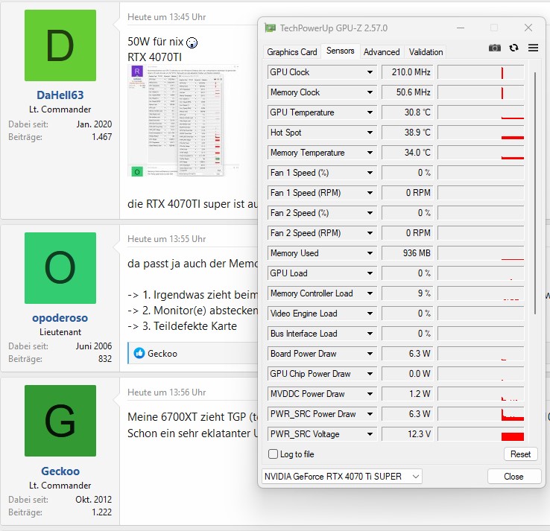Enable the Log to file checkbox
550x531 pixels.
[x=273, y=454]
